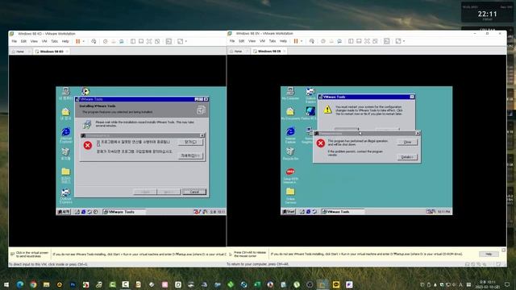Open Online Services folder on EN desktop
The image size is (516, 290).
(x=290, y=196)
